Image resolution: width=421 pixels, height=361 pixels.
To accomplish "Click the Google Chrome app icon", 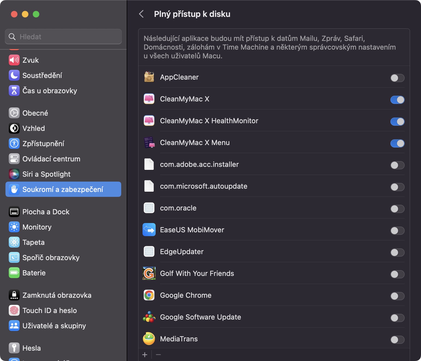I will tap(149, 295).
